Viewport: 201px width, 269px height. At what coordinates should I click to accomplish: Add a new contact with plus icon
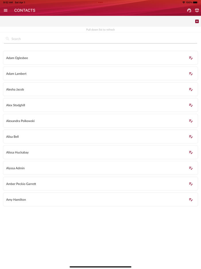point(197,21)
